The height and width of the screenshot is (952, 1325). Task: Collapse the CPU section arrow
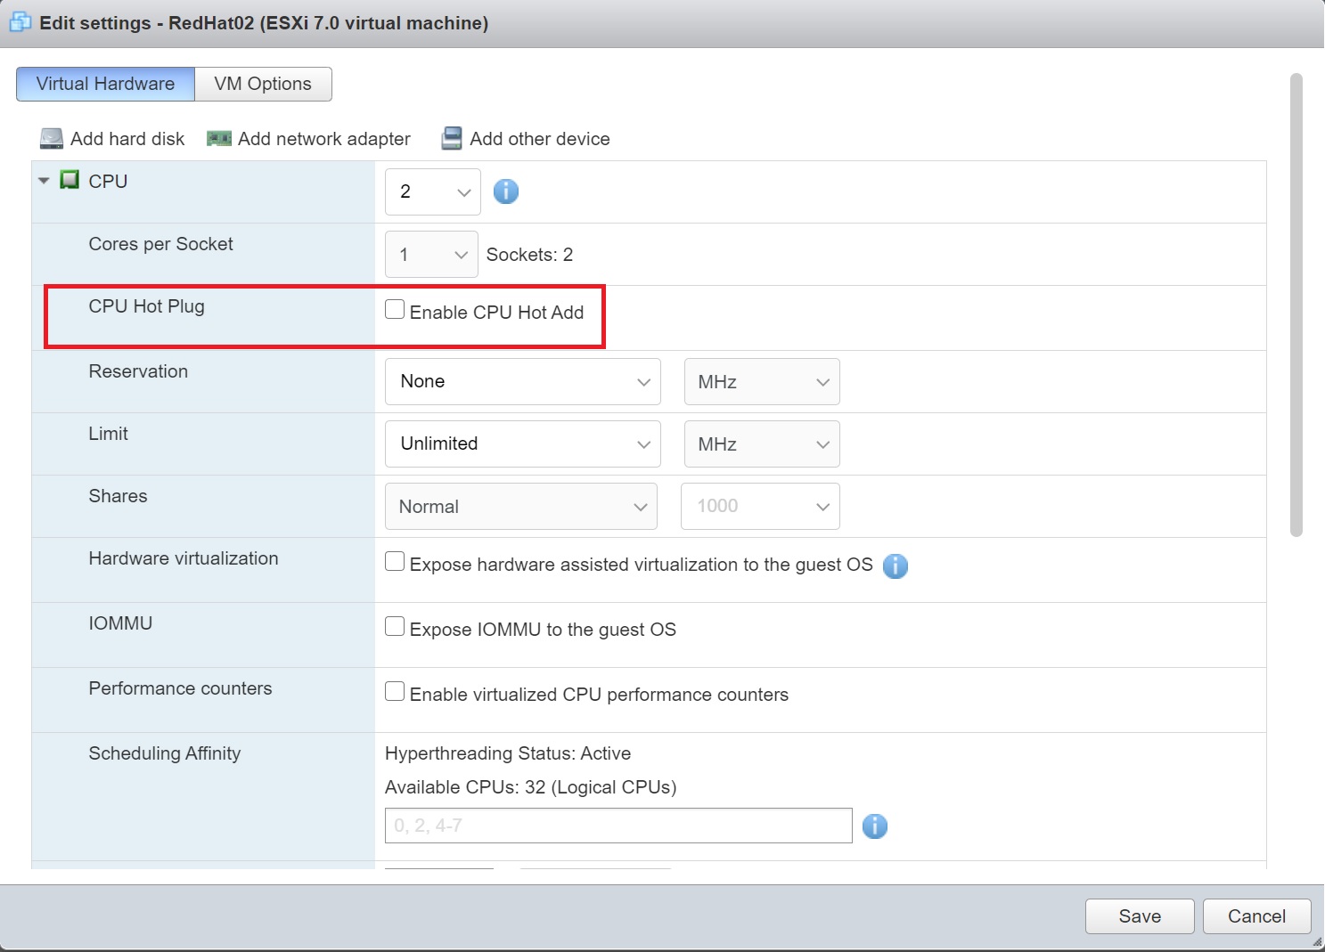(44, 181)
